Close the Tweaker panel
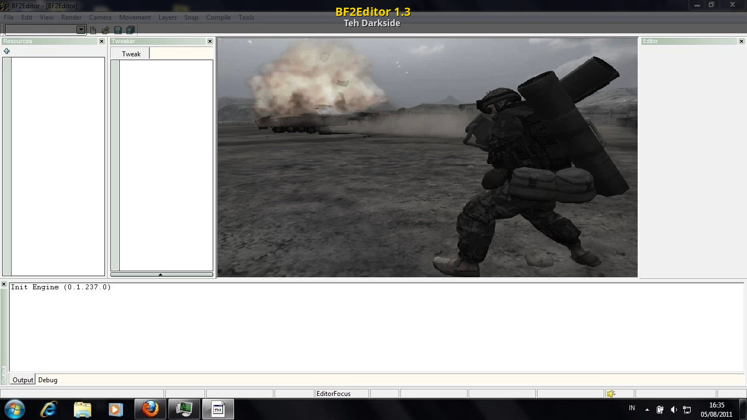Viewport: 747px width, 420px height. (210, 42)
